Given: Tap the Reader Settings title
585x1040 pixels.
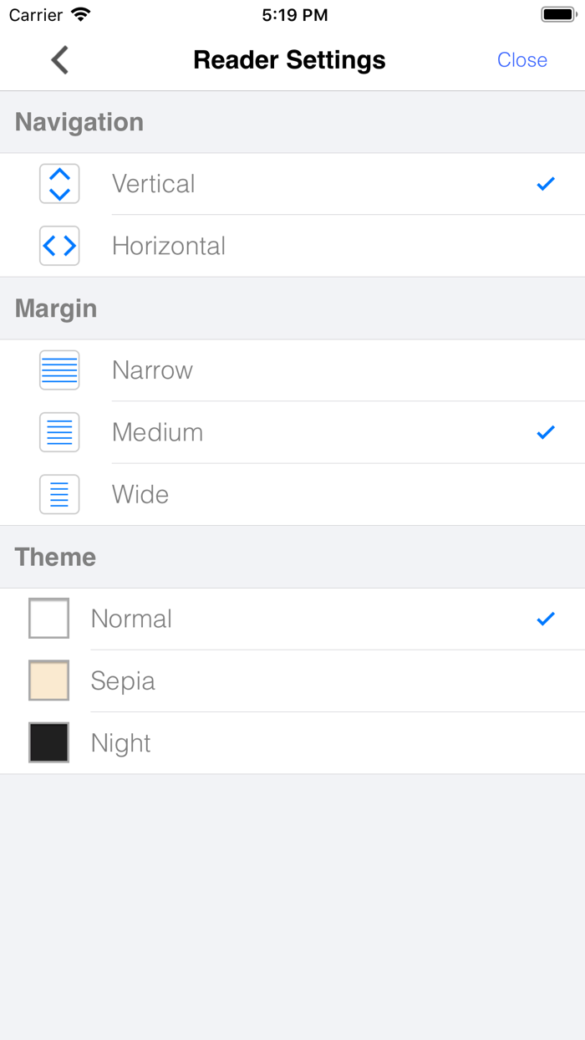Looking at the screenshot, I should click(x=289, y=60).
